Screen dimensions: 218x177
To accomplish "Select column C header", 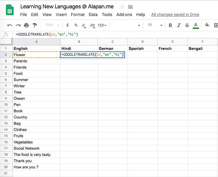I will pyautogui.click(x=113, y=42).
